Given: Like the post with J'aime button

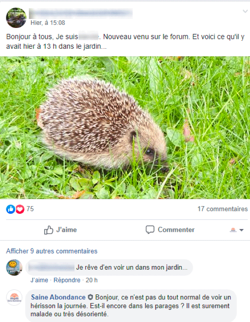Looking at the screenshot, I should 60,230.
